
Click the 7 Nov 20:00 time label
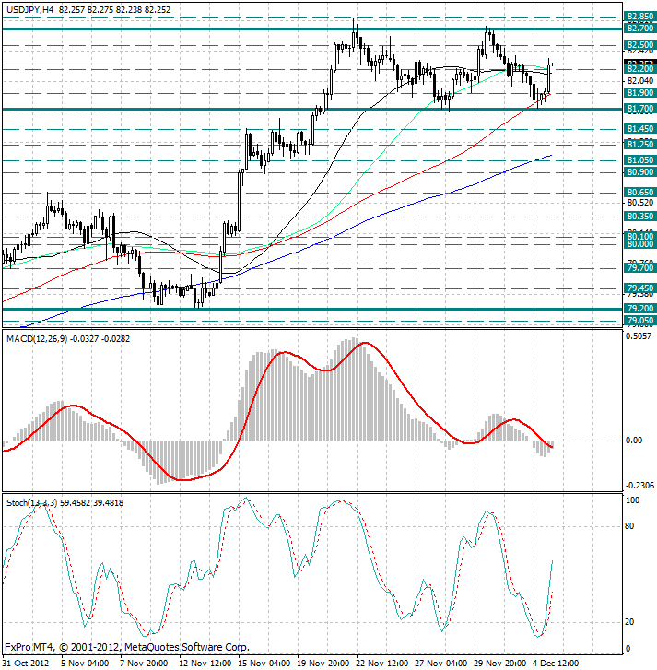(144, 664)
